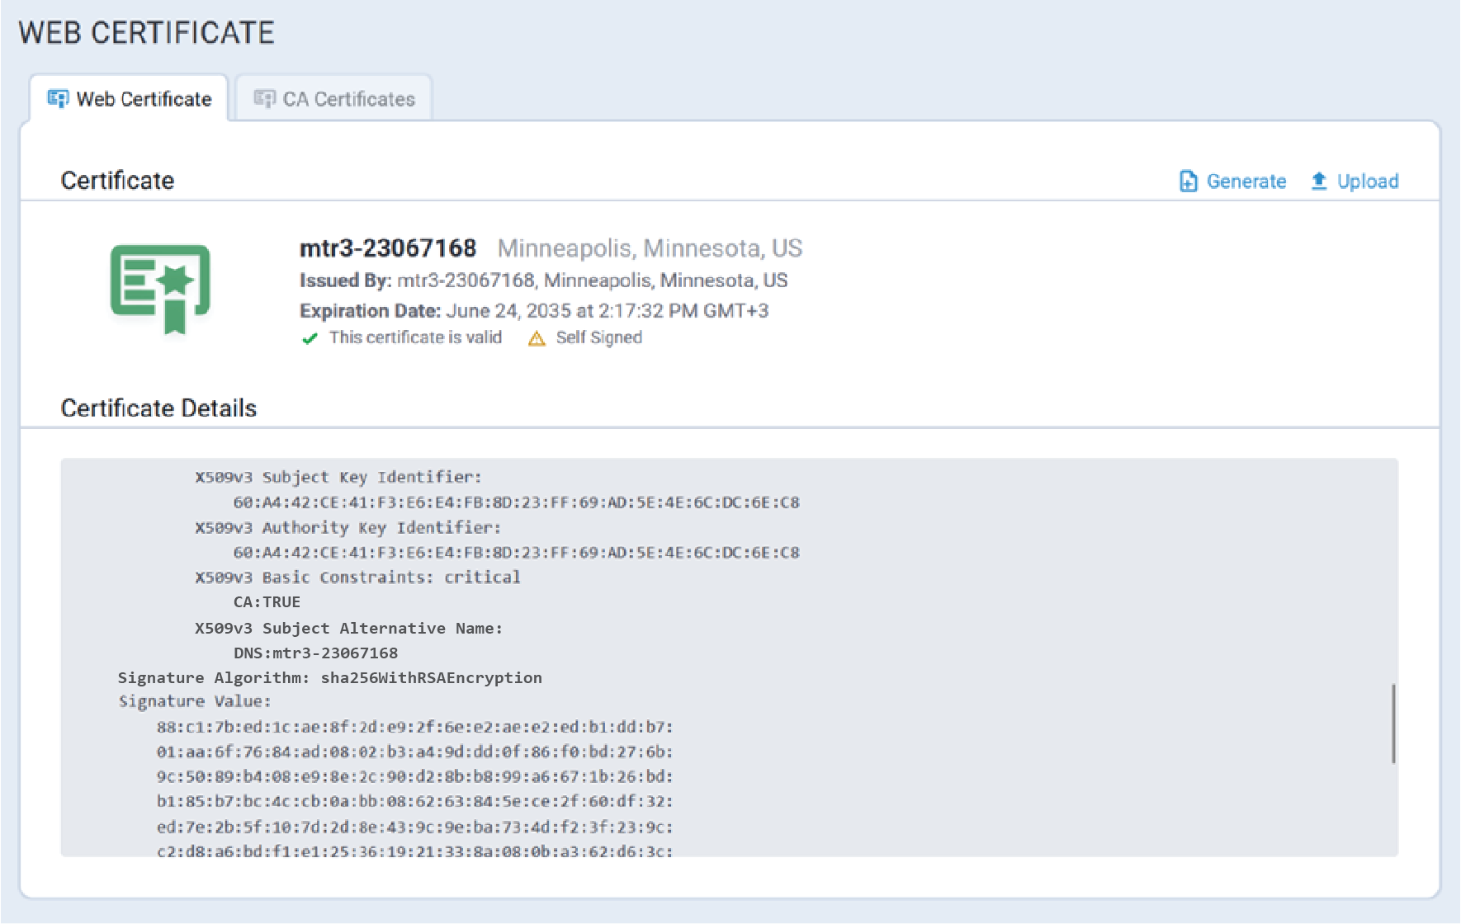This screenshot has width=1461, height=924.
Task: Click the CA Certificates tab icon
Action: (264, 99)
